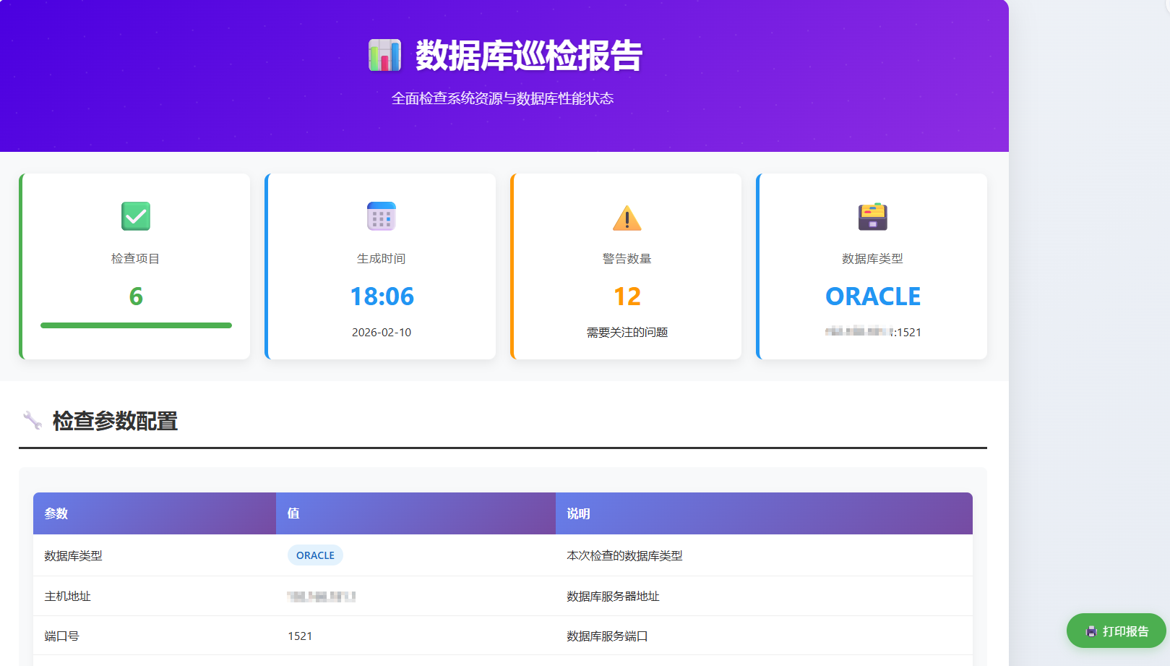Screen dimensions: 1170x666
Task: Click the 打印报告 print button
Action: 1117,631
